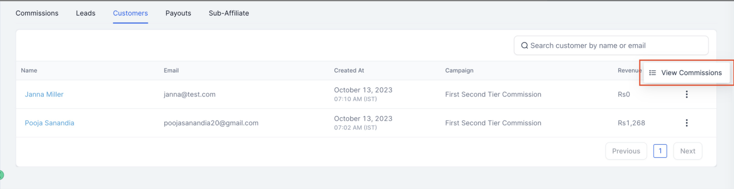Go to page 1 in pagination
Screen dimensions: 734x189
(660, 151)
